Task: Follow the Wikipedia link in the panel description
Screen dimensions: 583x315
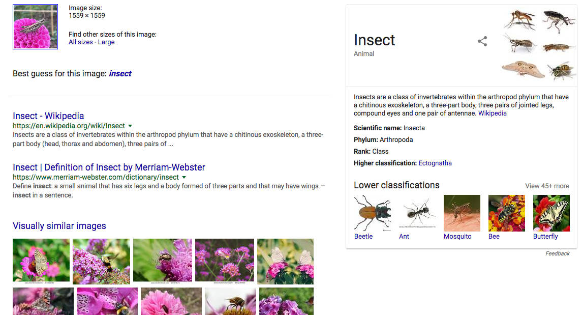Action: [x=493, y=113]
